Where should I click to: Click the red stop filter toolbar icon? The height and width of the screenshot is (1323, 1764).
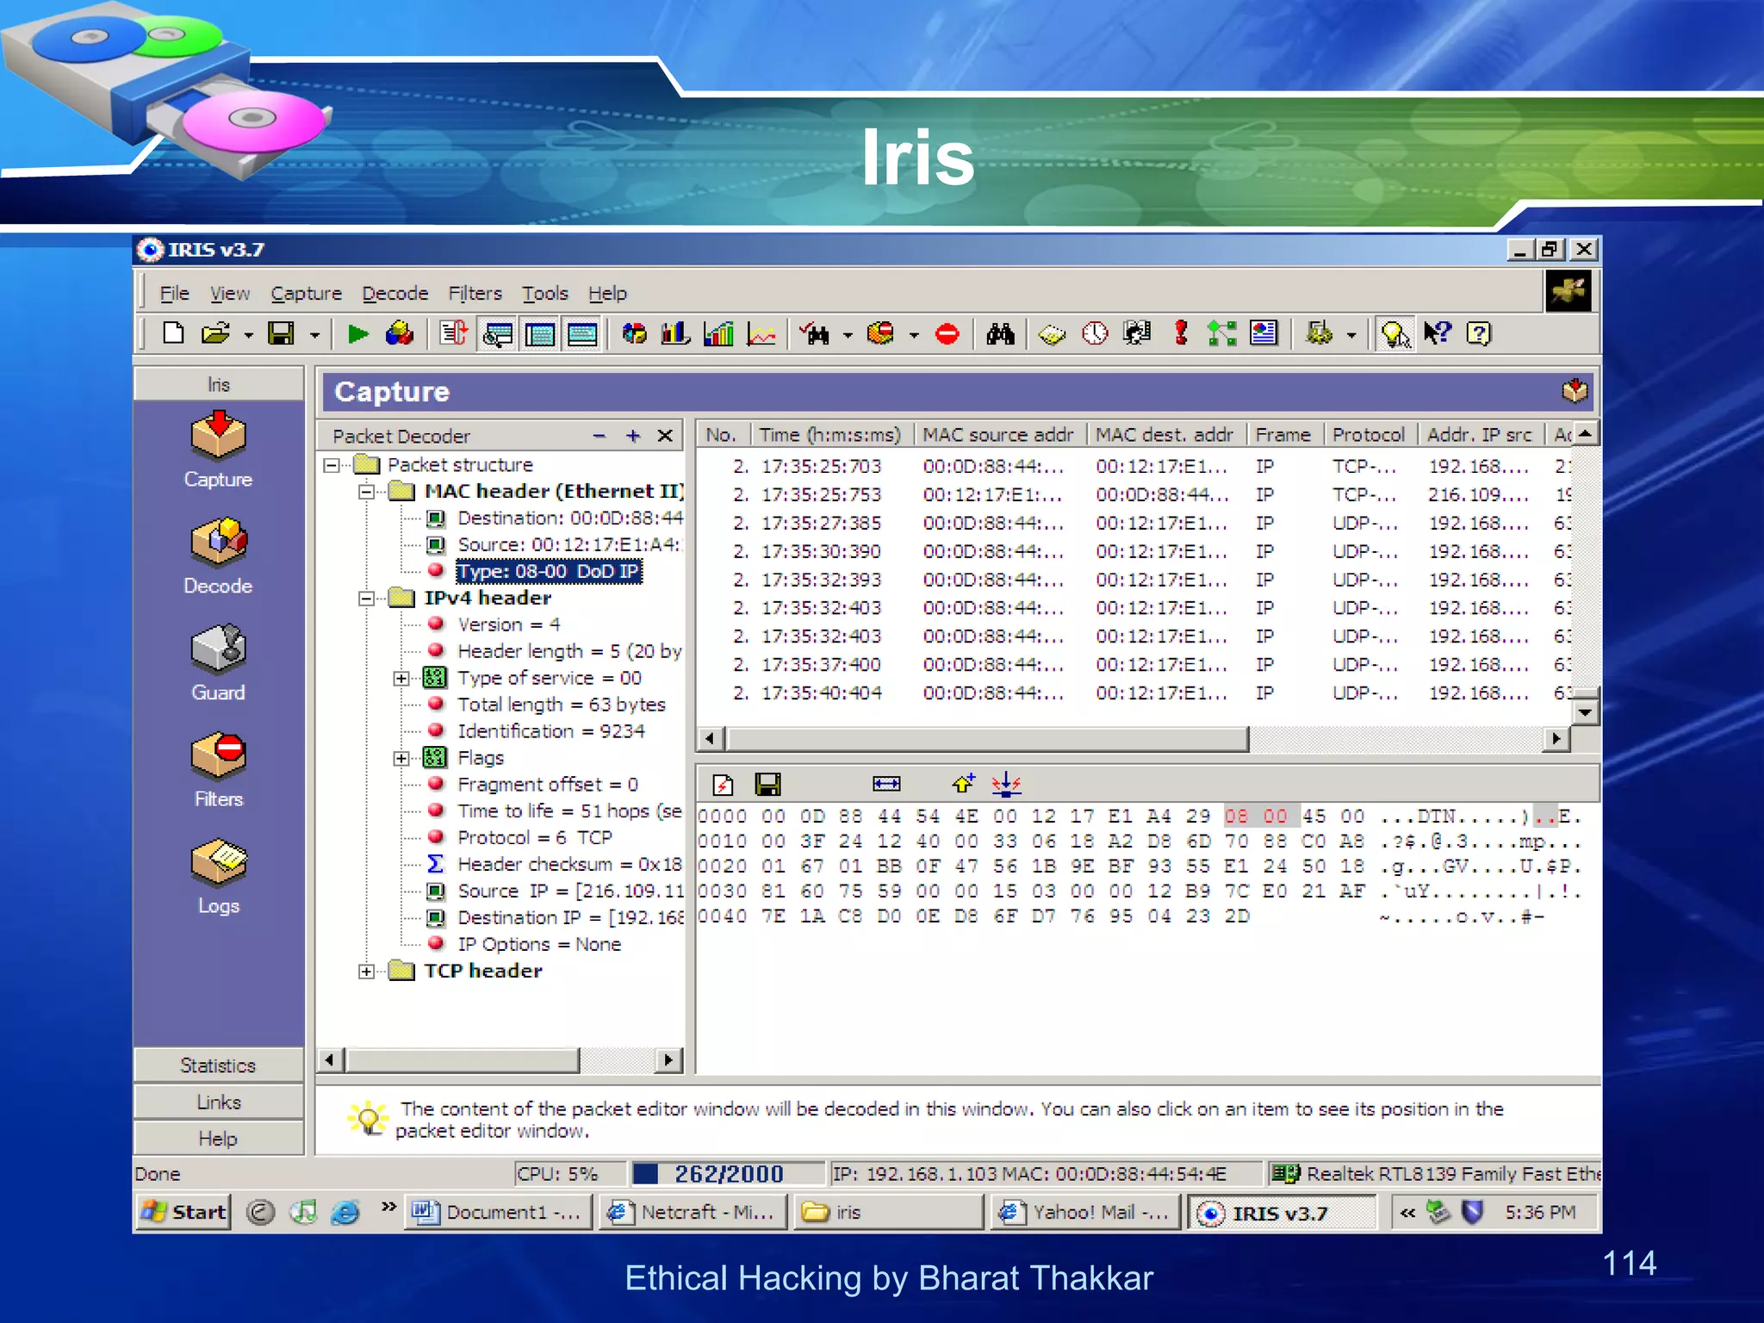point(947,333)
